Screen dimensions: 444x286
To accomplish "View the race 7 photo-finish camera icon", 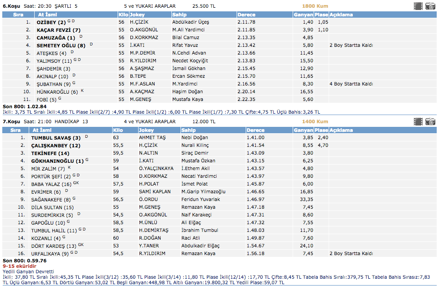I will pos(430,121).
